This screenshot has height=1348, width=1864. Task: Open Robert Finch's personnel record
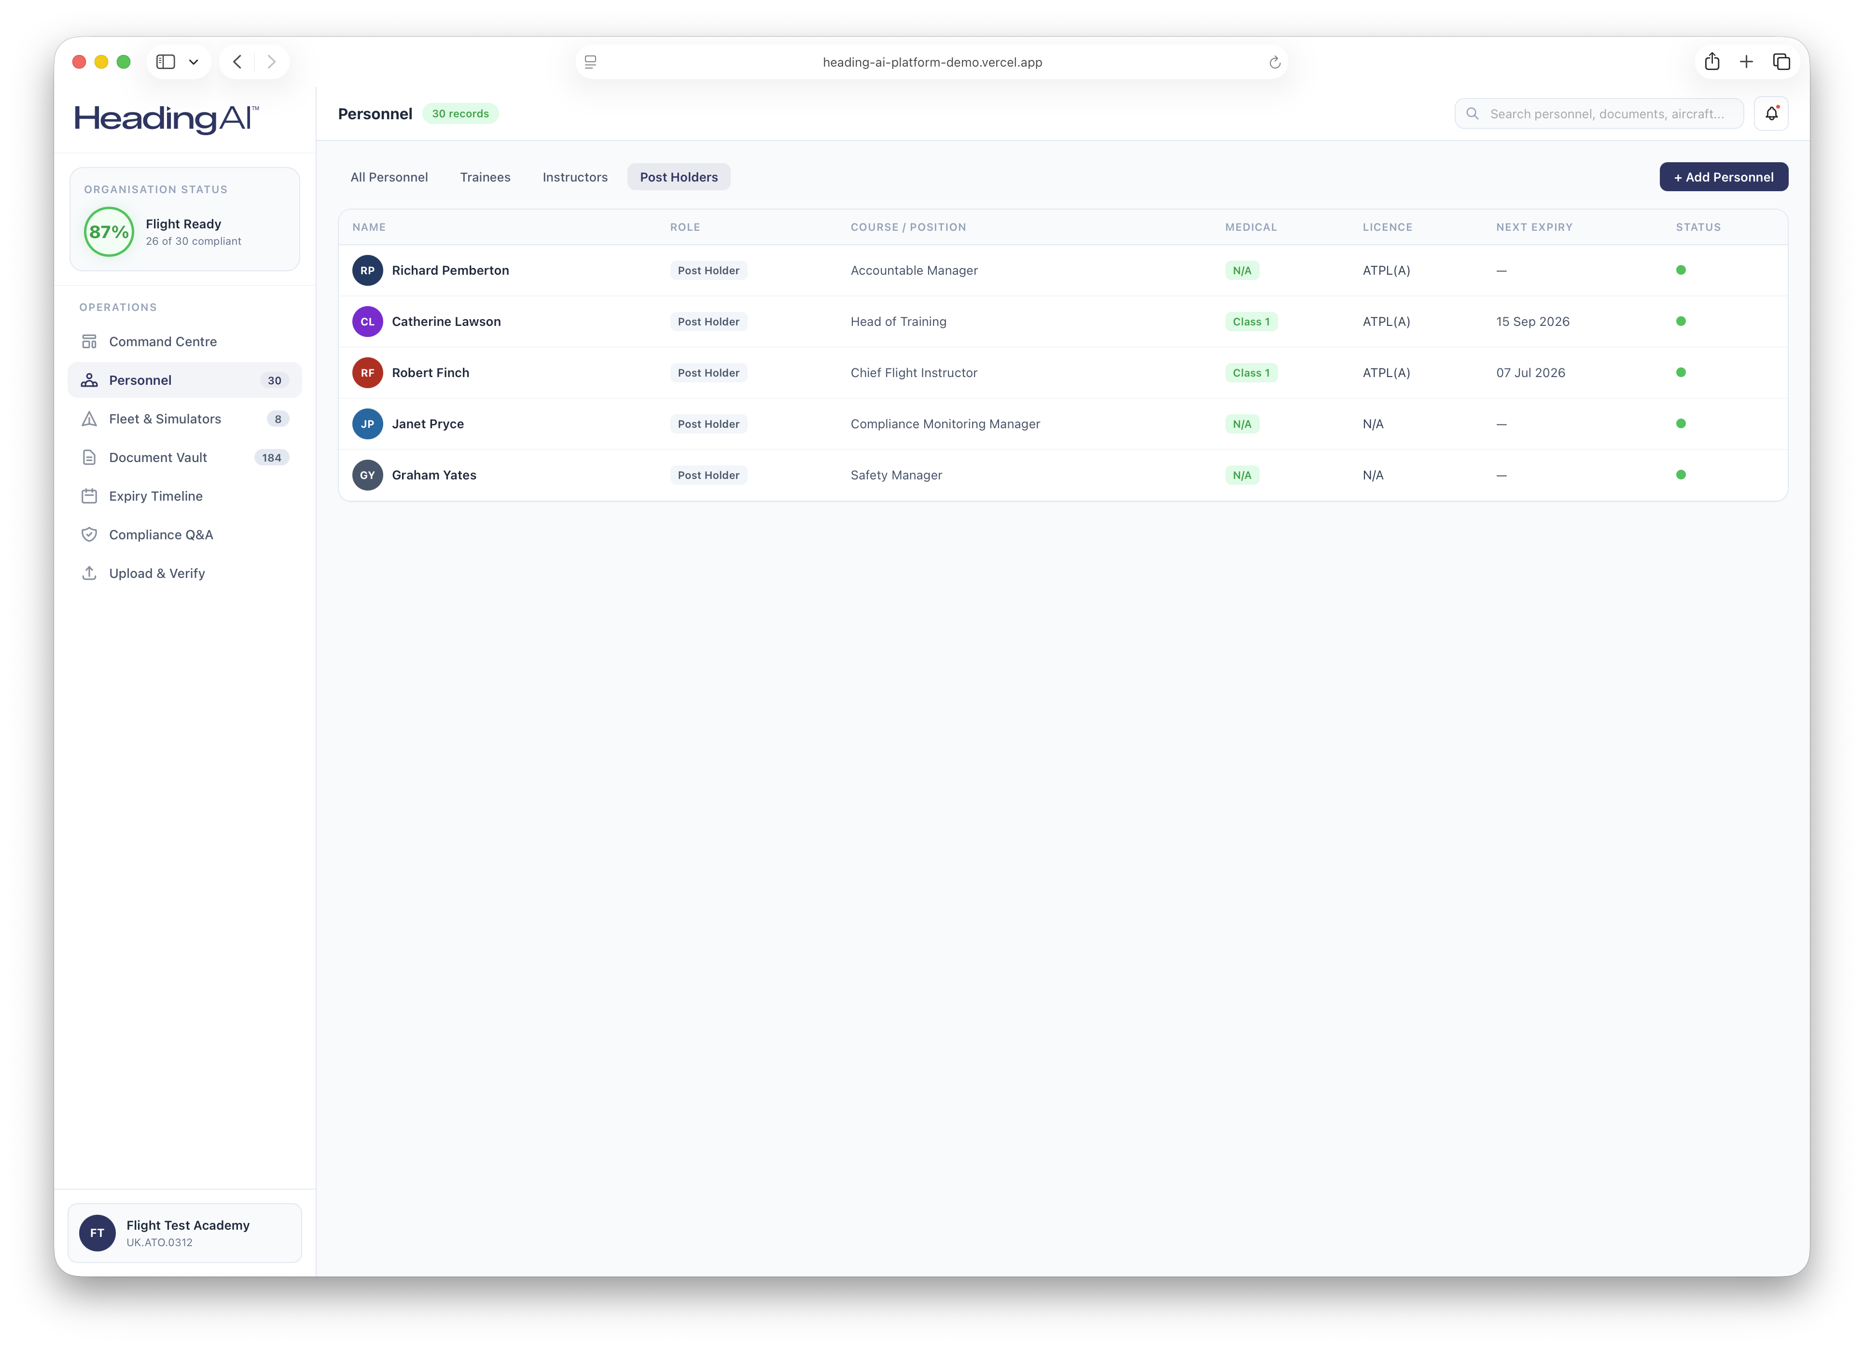431,372
